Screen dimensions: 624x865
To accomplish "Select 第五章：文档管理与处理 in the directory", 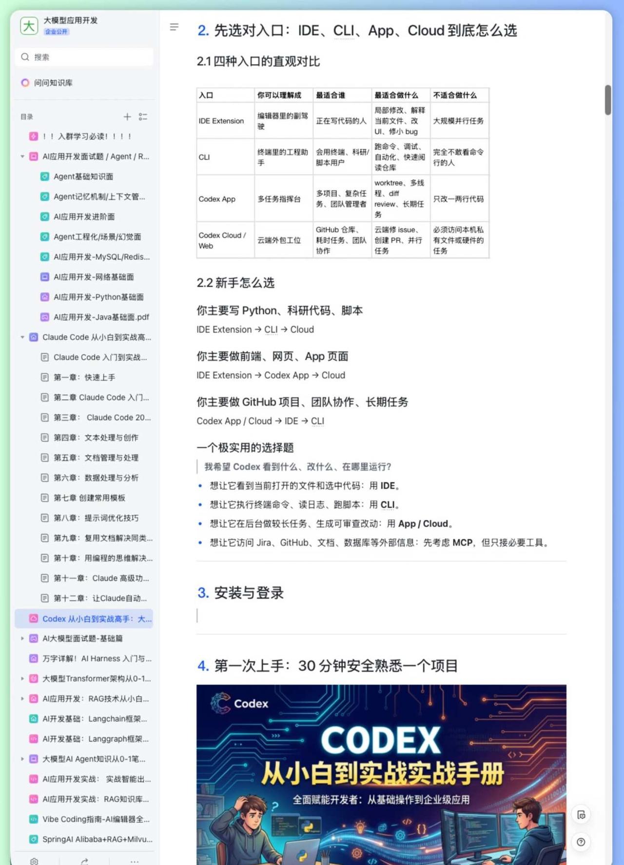I will [96, 458].
